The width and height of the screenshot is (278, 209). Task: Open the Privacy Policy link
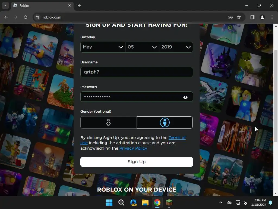tap(133, 148)
